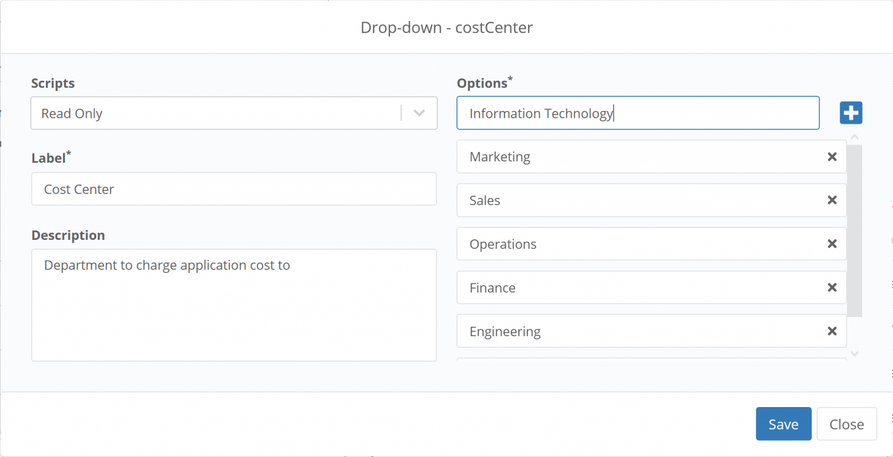This screenshot has height=457, width=893.
Task: Click the Drop-down - costCenter dialog title
Action: coord(446,27)
